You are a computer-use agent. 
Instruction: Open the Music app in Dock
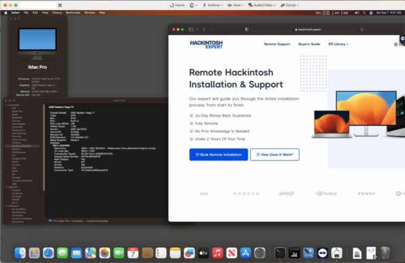tap(217, 253)
